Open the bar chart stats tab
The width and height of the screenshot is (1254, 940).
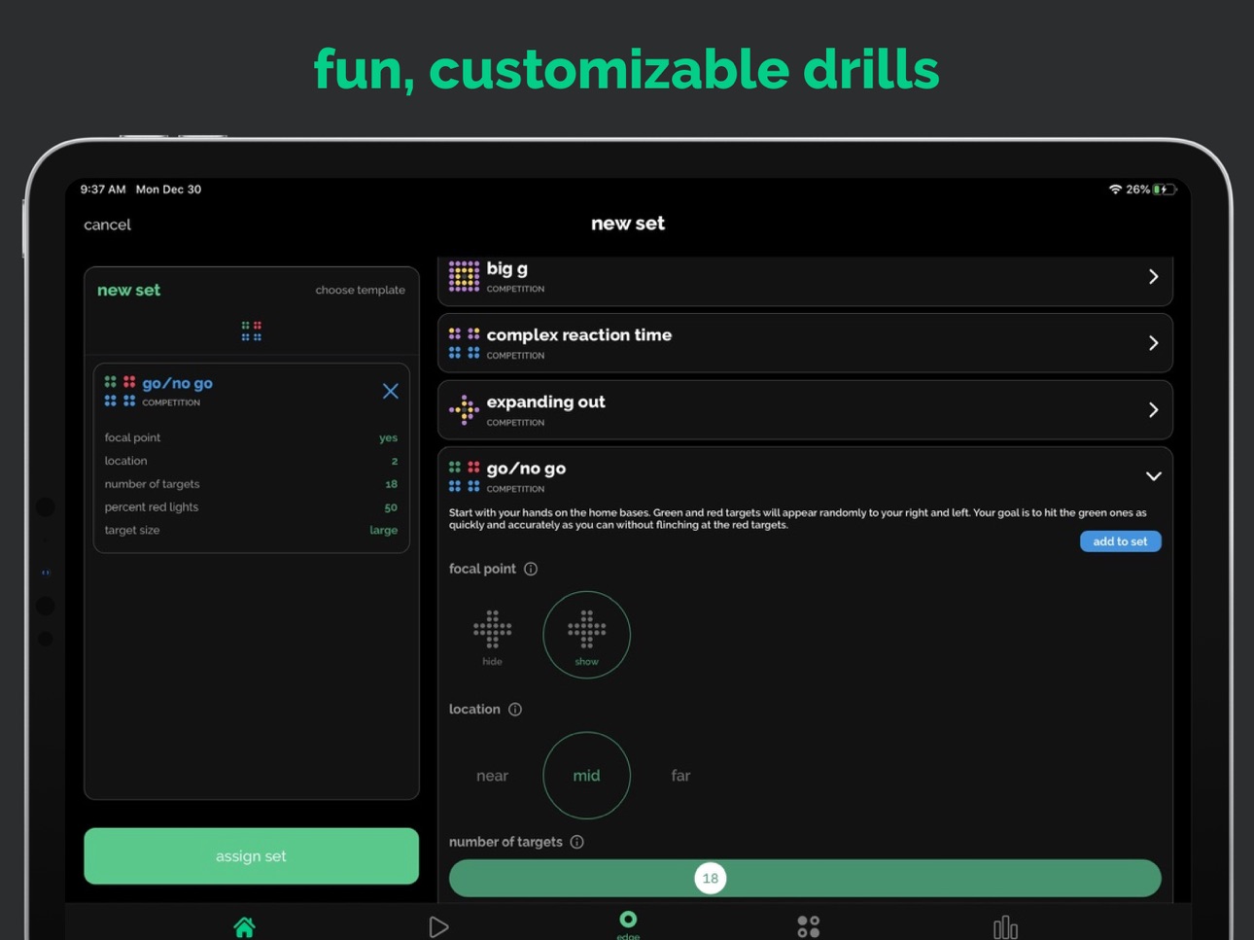click(1005, 926)
